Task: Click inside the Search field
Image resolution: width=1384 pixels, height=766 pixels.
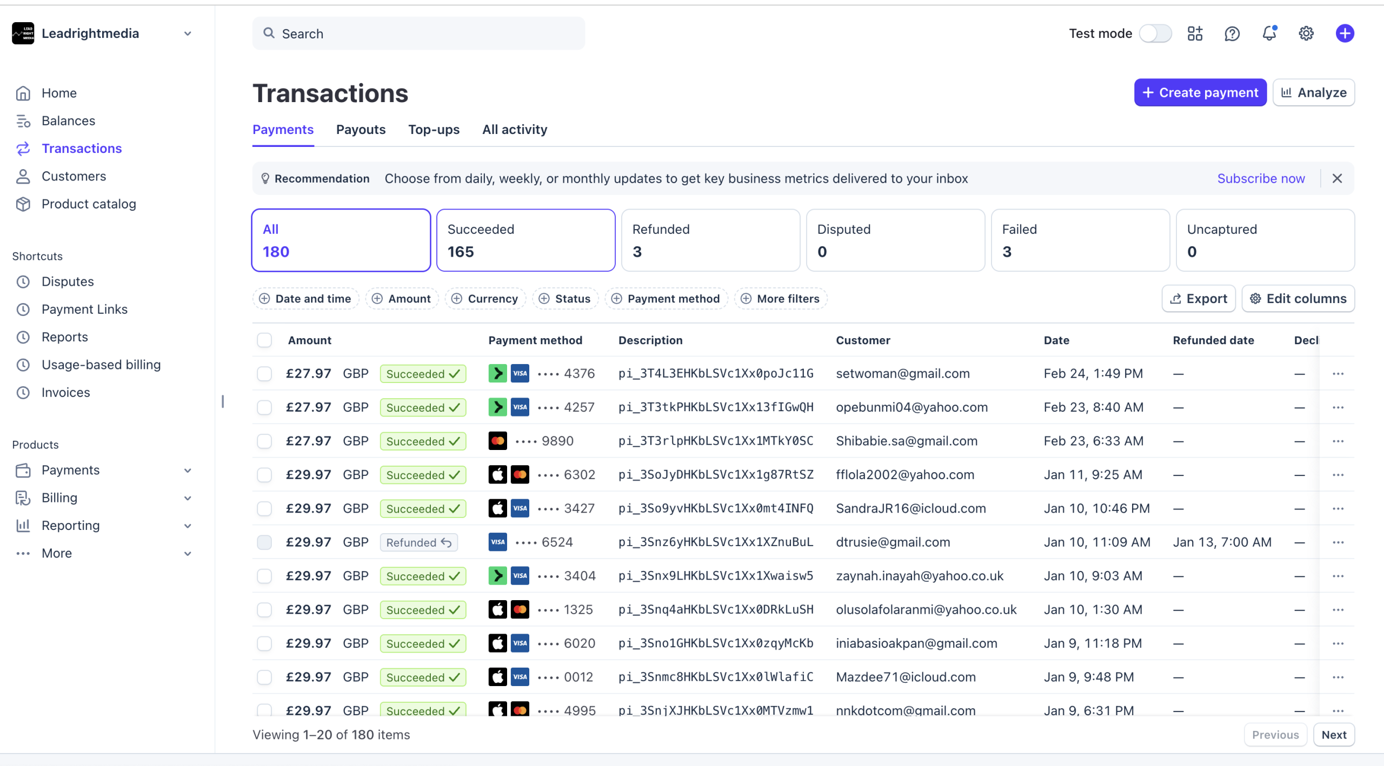Action: [x=418, y=33]
